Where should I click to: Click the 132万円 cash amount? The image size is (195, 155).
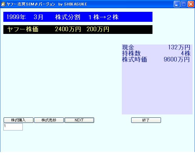179,47
